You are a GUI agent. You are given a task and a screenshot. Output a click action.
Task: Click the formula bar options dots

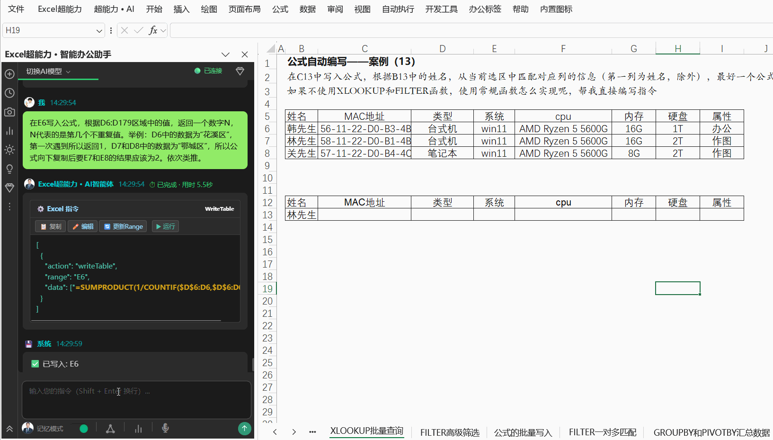pos(111,30)
